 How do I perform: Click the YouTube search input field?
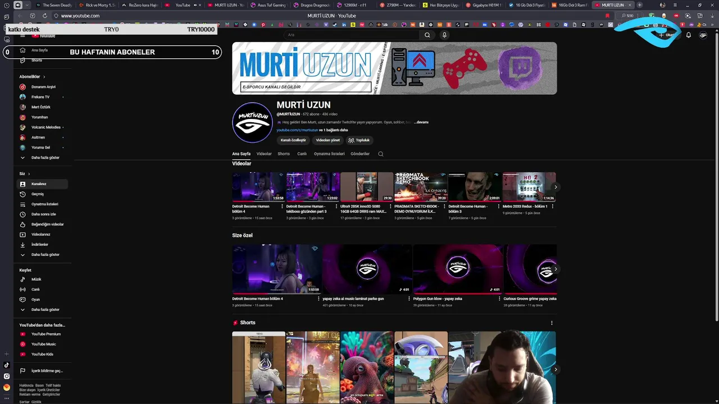click(x=352, y=35)
